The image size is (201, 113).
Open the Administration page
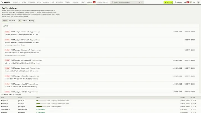click(x=102, y=2)
